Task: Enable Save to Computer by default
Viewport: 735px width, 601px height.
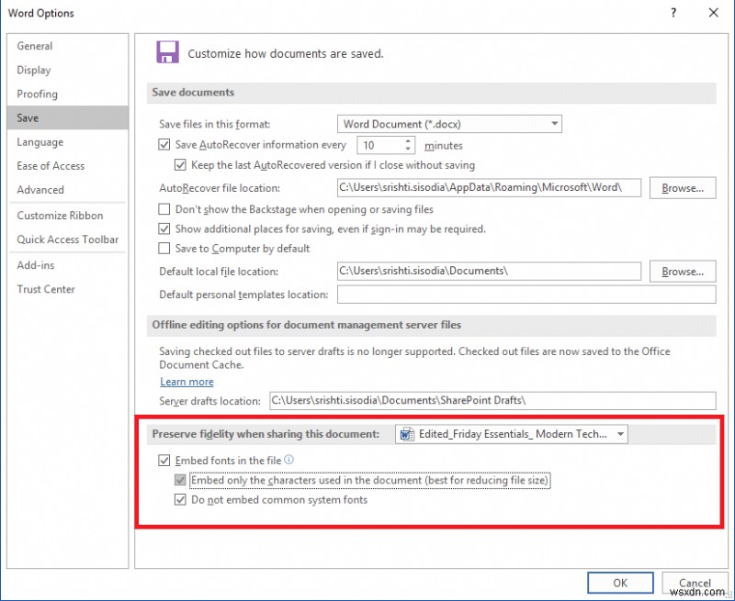Action: (x=164, y=248)
